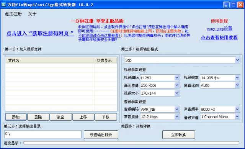Click the registration help link 不能注册请点击这里查看
This screenshot has height=149, width=245.
tap(100, 36)
